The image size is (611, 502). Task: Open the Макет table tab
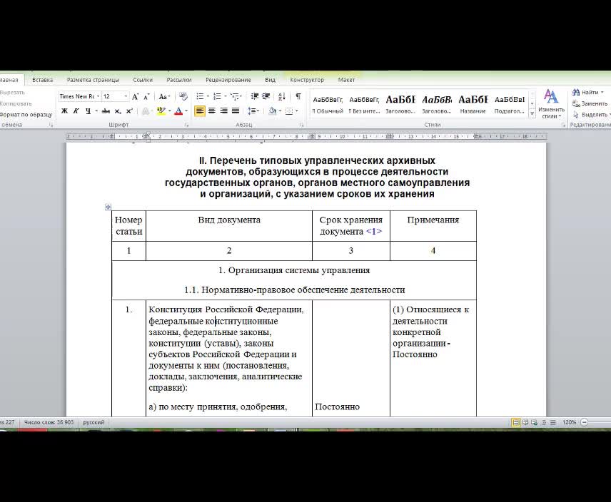coord(346,80)
